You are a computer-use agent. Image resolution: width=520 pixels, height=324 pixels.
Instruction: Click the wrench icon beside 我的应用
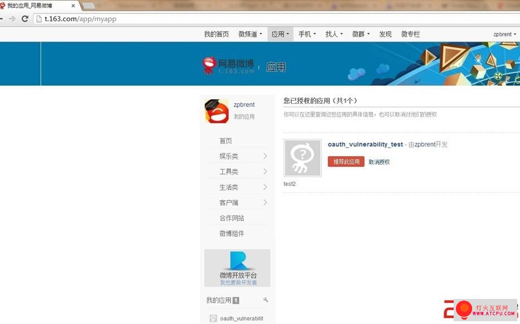coord(266,300)
